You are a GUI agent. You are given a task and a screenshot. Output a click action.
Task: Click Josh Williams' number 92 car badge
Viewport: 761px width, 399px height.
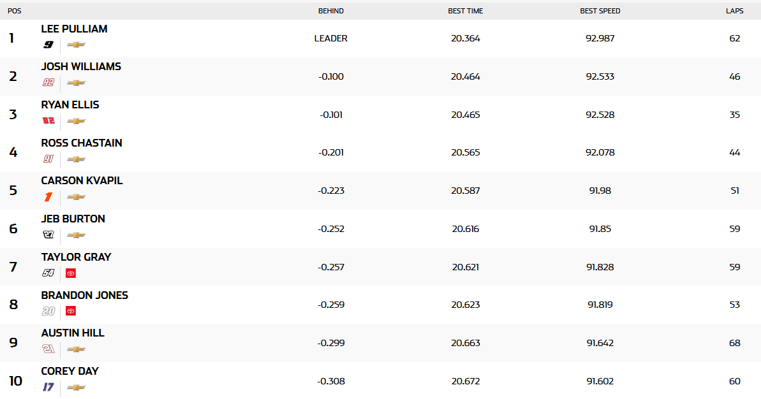pyautogui.click(x=48, y=83)
